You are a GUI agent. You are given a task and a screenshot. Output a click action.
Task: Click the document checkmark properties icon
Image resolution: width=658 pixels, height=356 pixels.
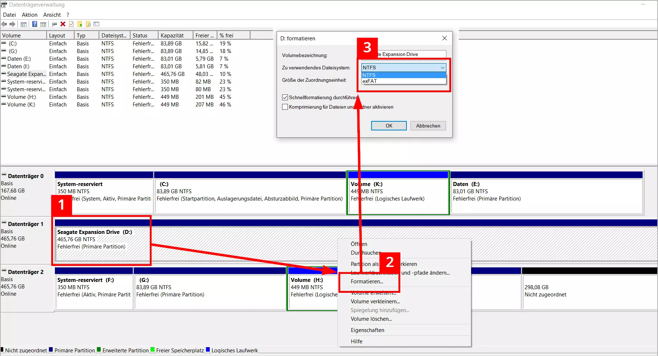coord(71,24)
